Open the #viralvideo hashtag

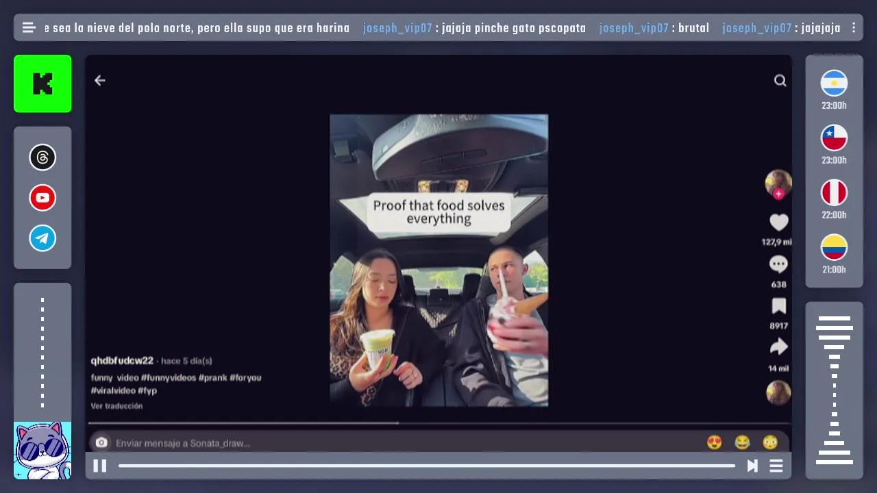coord(113,391)
